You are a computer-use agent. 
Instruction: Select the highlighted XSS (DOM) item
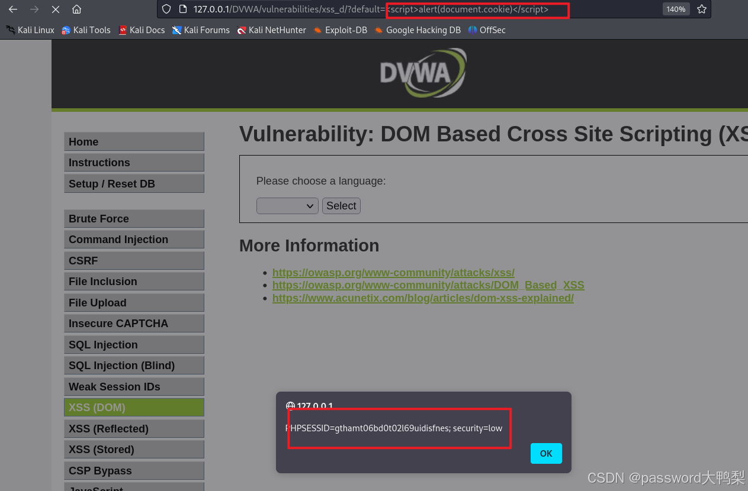coord(134,408)
